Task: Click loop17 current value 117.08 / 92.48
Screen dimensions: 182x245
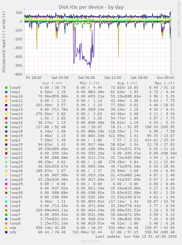Action: [x=51, y=127]
